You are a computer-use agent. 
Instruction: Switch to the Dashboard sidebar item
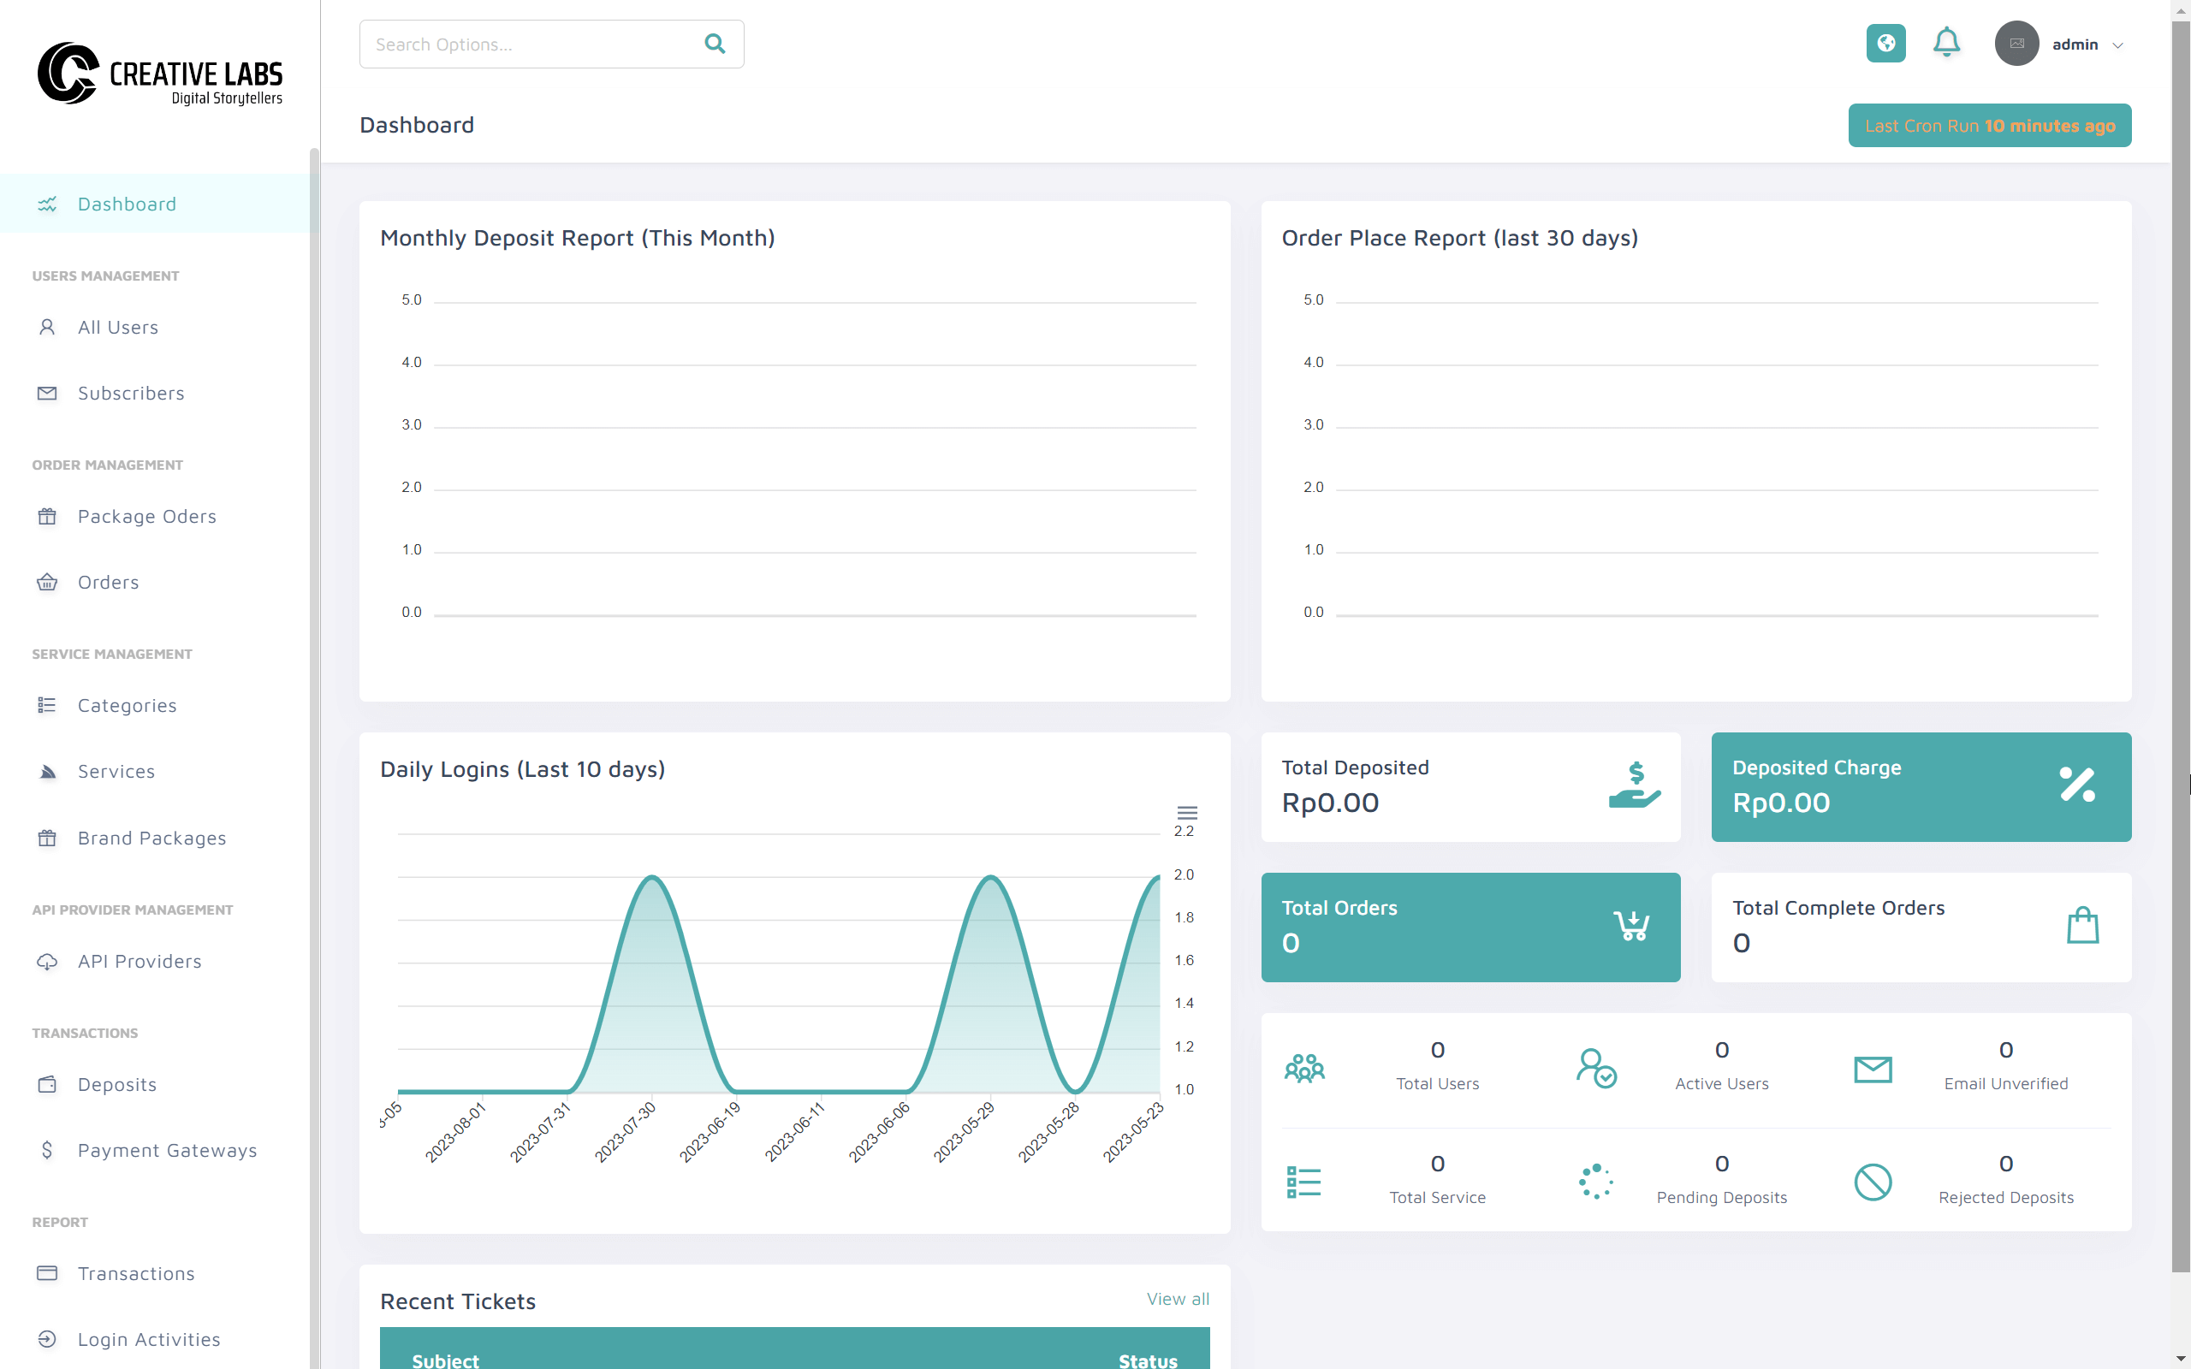pos(127,204)
